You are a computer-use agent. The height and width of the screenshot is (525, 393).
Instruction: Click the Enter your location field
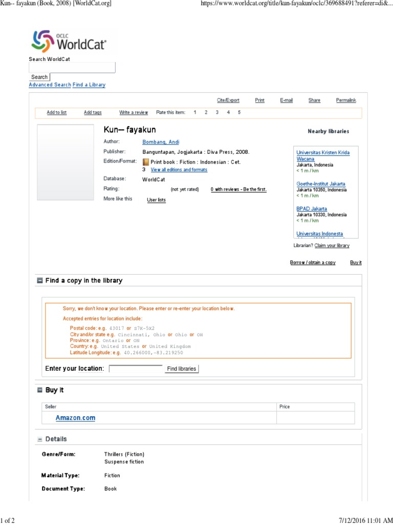click(136, 368)
